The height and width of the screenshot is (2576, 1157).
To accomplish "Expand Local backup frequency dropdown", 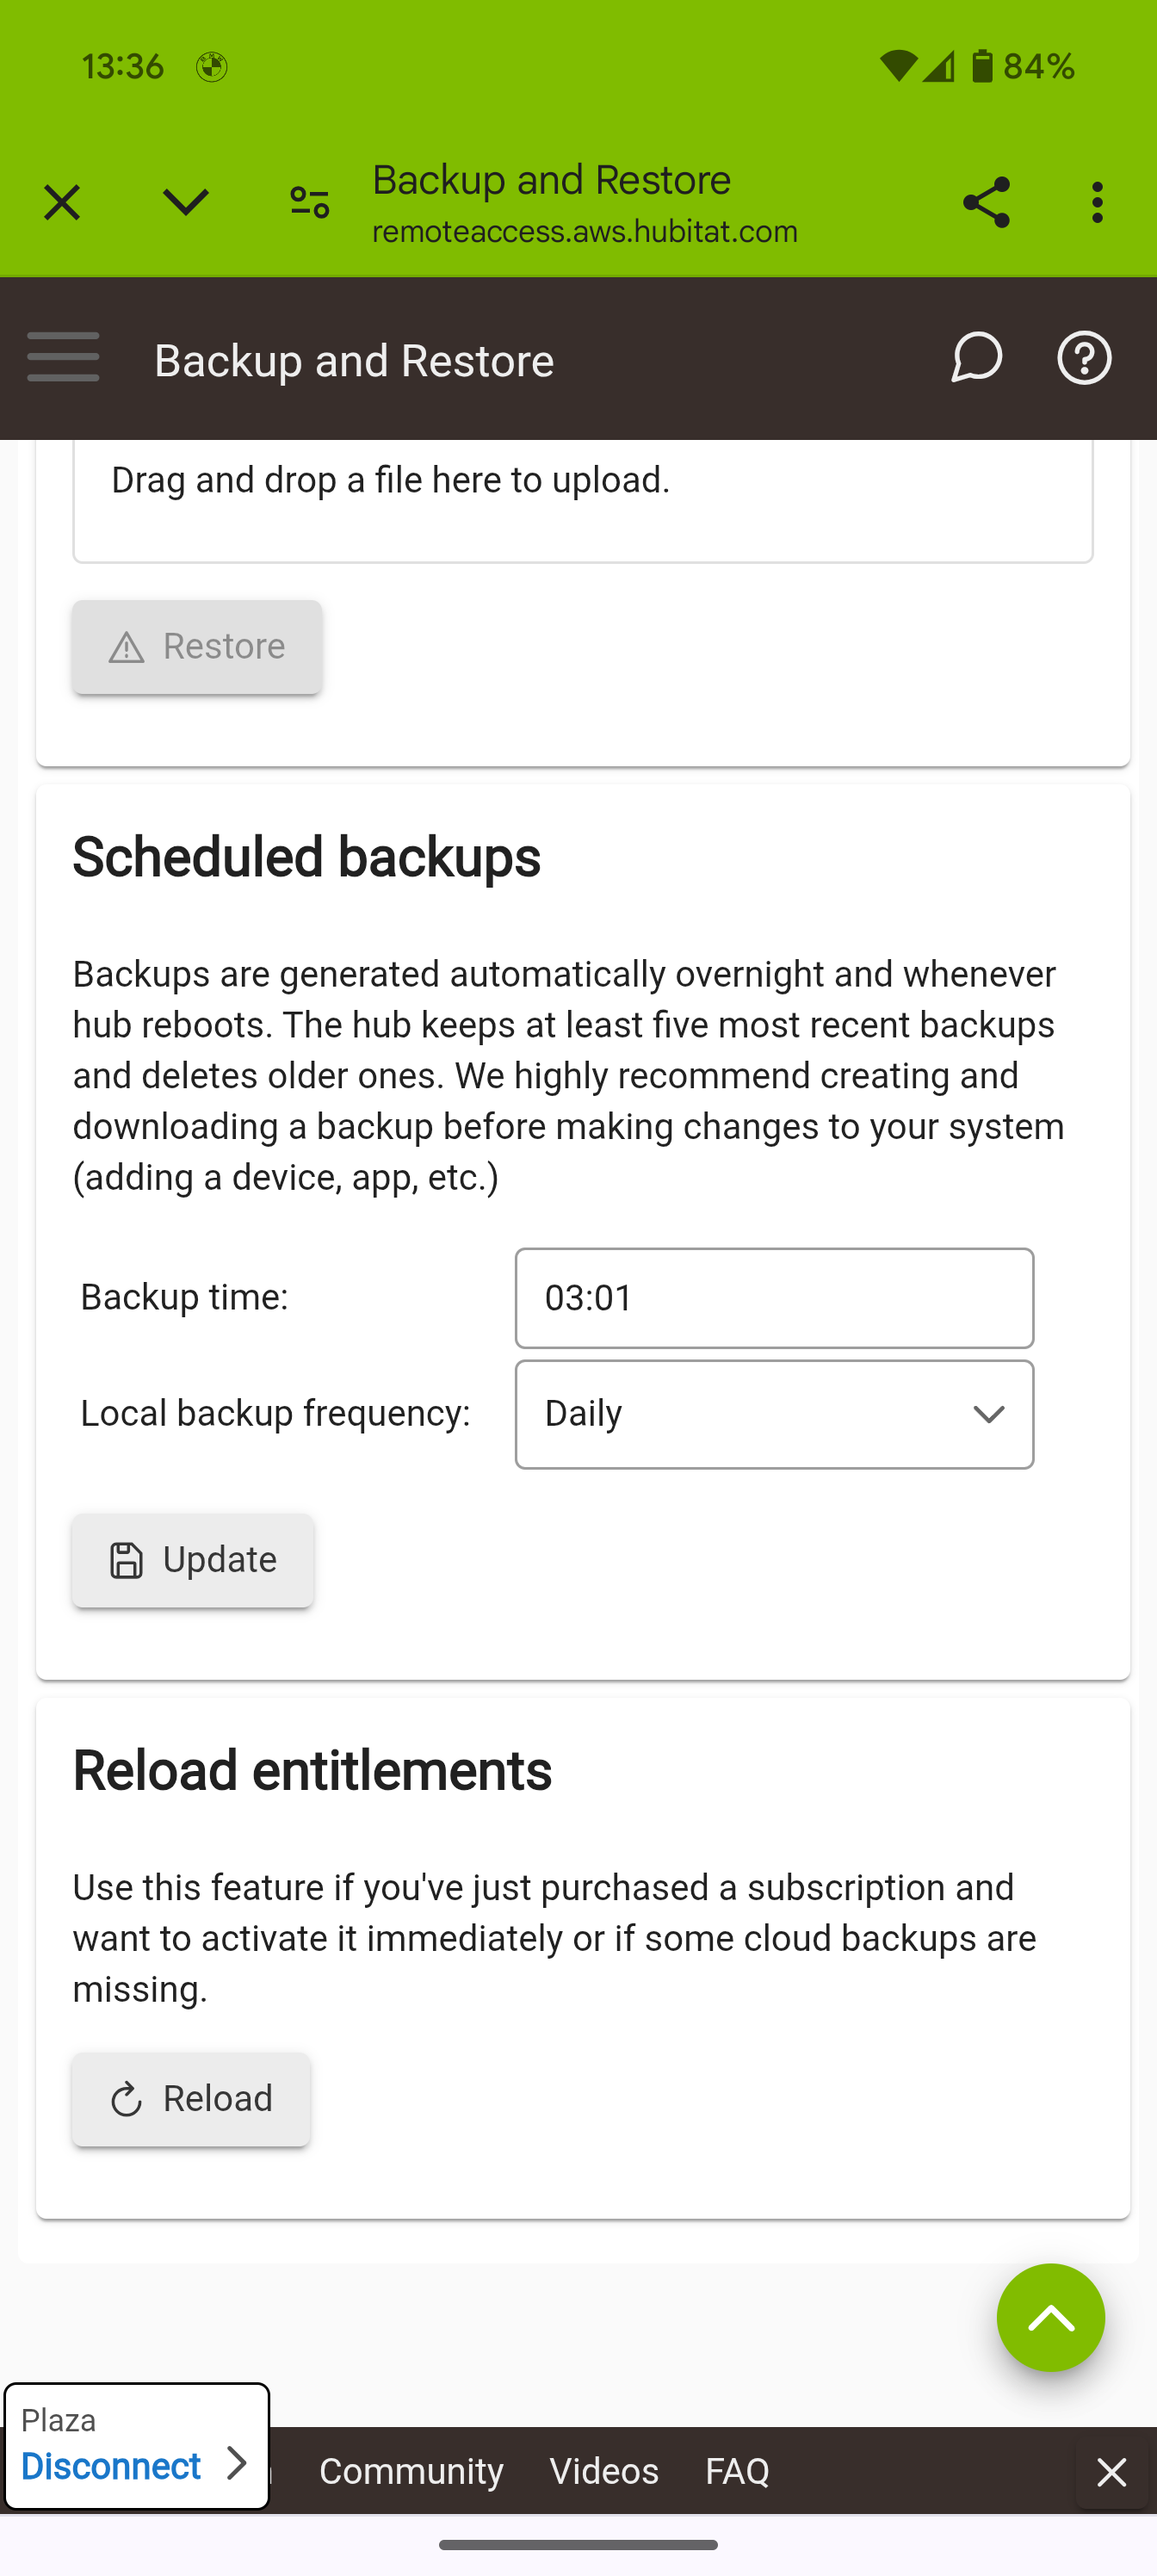I will coord(774,1414).
